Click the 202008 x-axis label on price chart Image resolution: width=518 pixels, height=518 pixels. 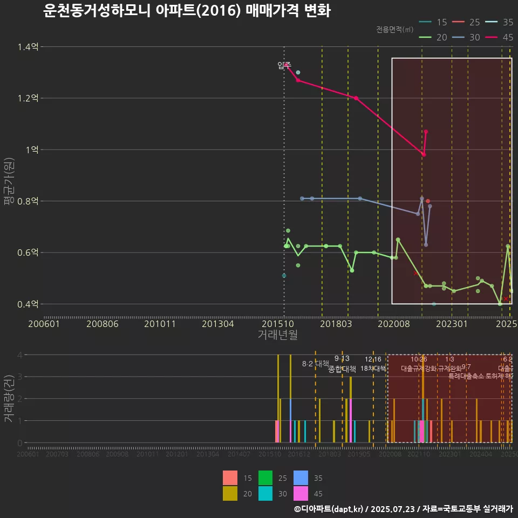(394, 324)
